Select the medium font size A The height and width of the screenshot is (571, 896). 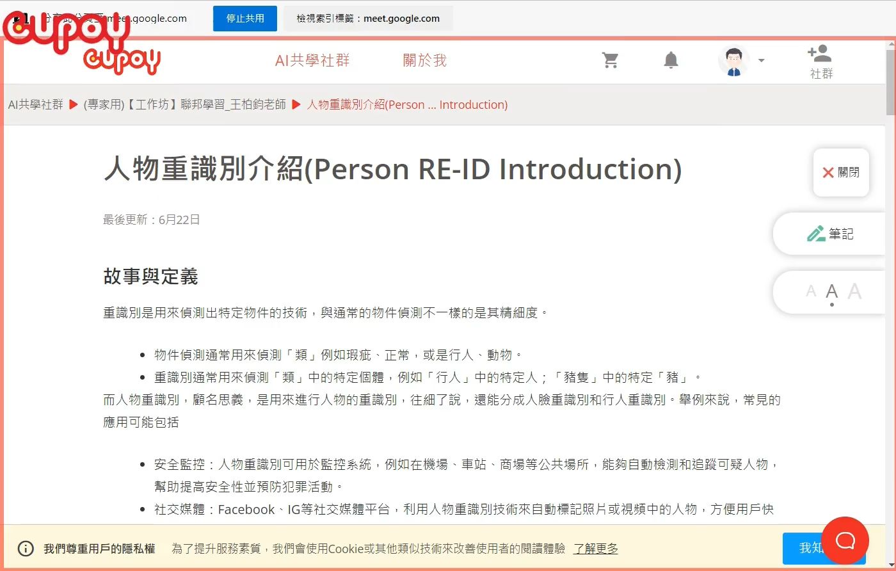click(x=831, y=291)
